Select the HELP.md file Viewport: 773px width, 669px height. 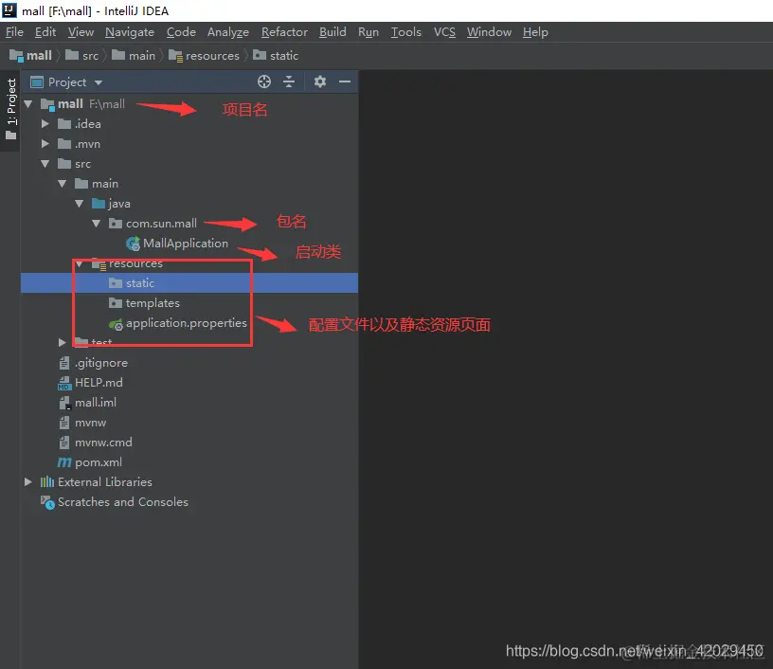(189, 383)
